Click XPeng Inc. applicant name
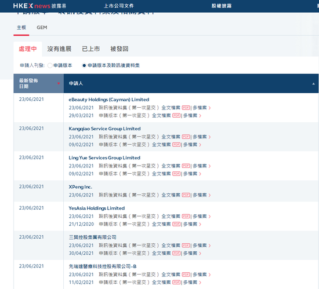319x289 pixels. tap(81, 187)
